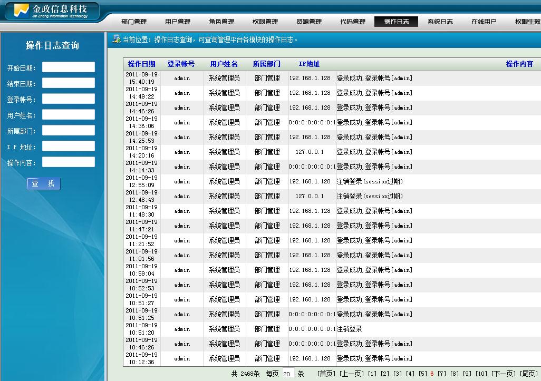Go to next page via [下一页]
541x381 pixels.
click(x=504, y=374)
